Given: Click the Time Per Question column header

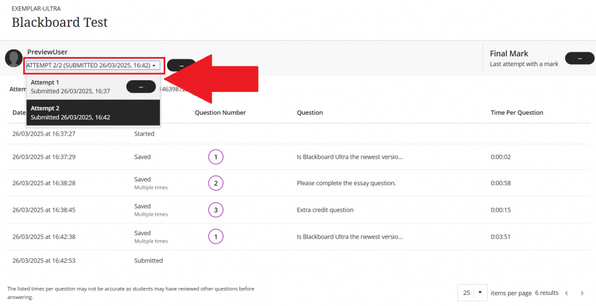Looking at the screenshot, I should pyautogui.click(x=517, y=112).
